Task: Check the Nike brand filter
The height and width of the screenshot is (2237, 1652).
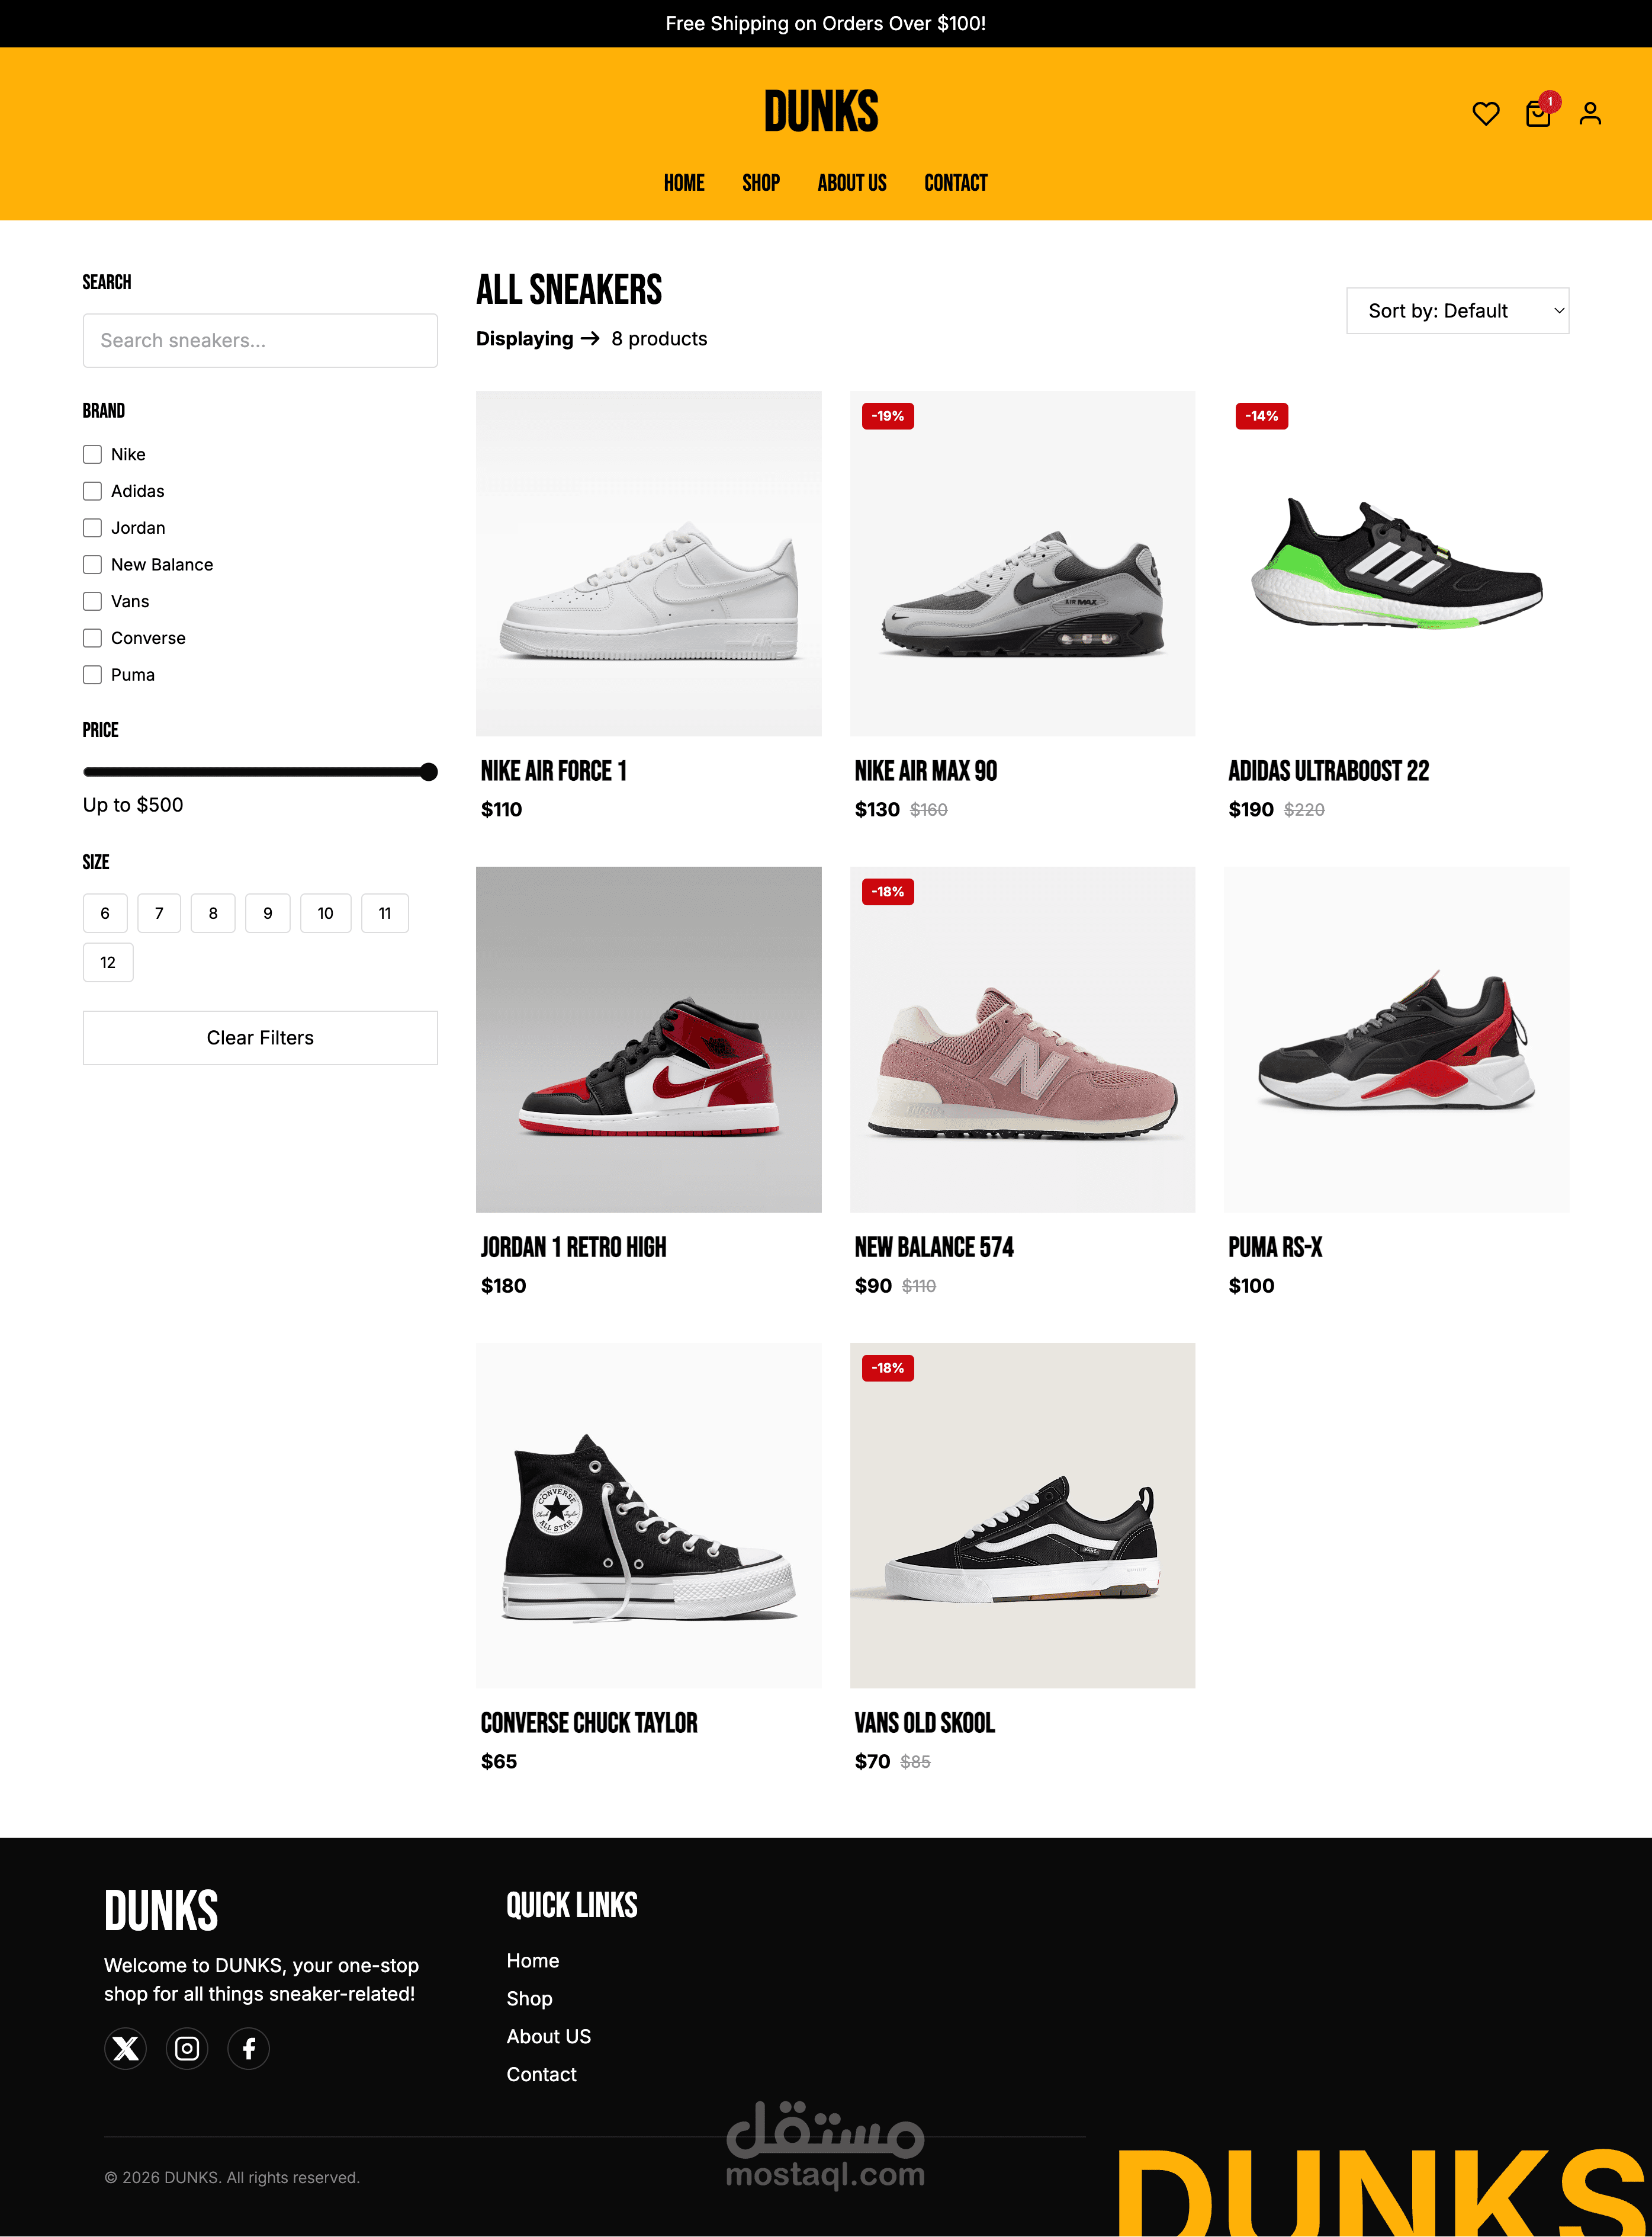Action: click(x=92, y=454)
